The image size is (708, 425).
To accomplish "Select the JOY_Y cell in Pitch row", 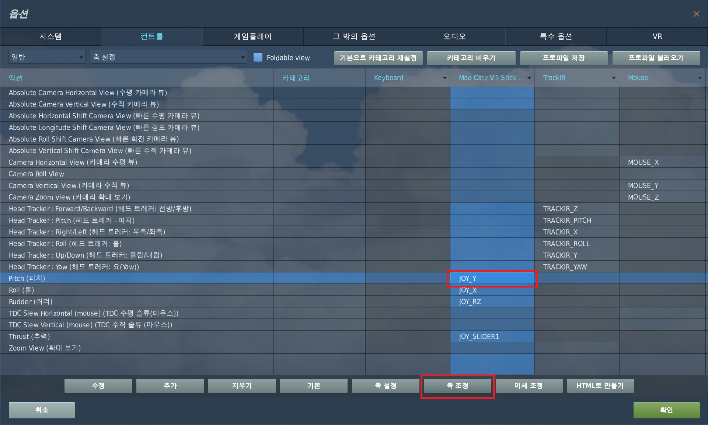I will (x=492, y=278).
